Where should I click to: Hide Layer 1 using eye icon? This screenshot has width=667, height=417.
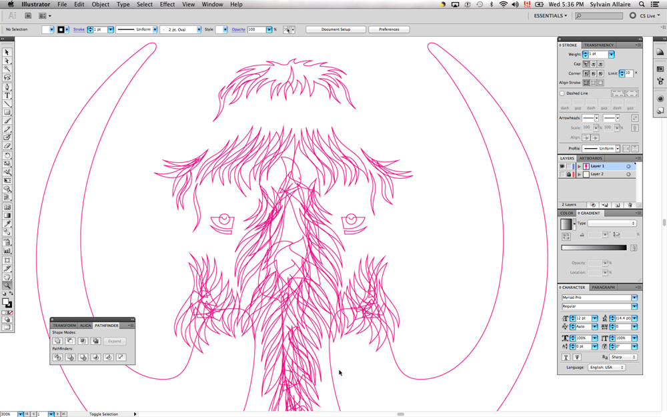562,166
